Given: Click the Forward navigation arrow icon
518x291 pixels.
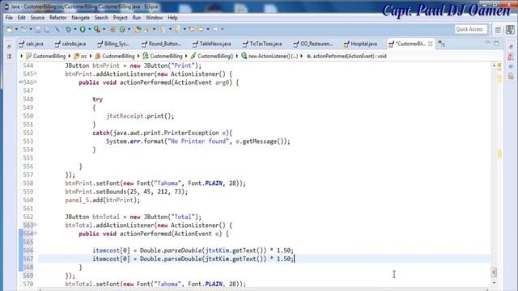Looking at the screenshot, I should pyautogui.click(x=215, y=29).
